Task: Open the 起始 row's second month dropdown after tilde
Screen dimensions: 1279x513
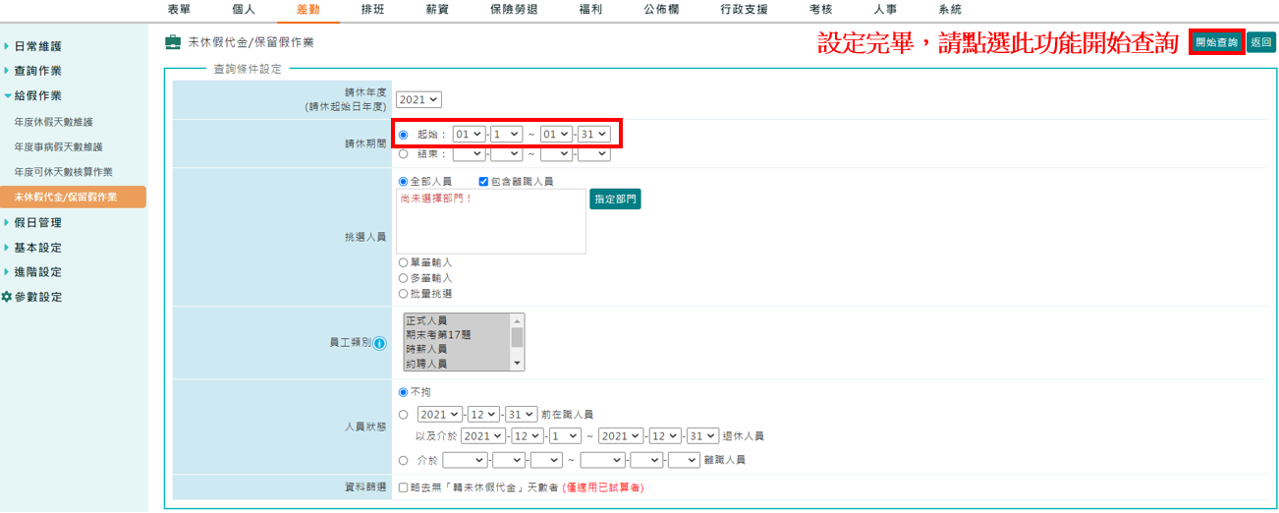Action: click(556, 134)
